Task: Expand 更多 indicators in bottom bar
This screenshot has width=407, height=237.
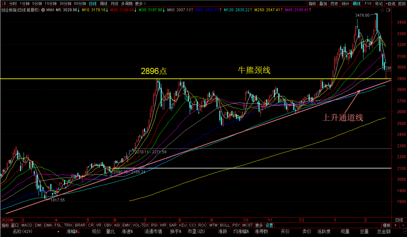Action: 259,225
